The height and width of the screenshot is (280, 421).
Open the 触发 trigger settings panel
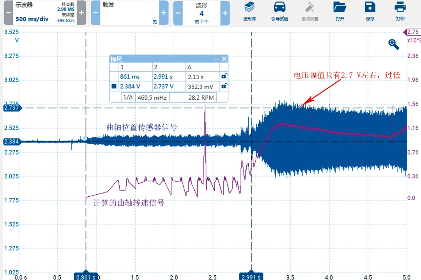(x=130, y=13)
